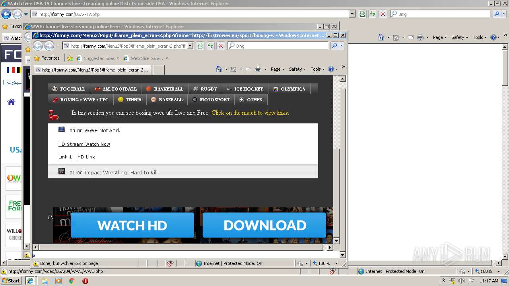This screenshot has height=286, width=509.
Task: Click Refresh icon in main IE window
Action: pos(373,14)
